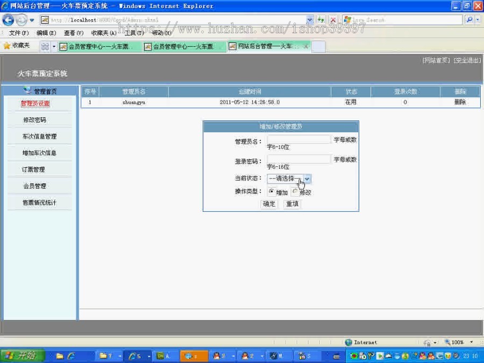The width and height of the screenshot is (484, 363).
Task: Click 管理首页 in the sidebar
Action: (45, 91)
